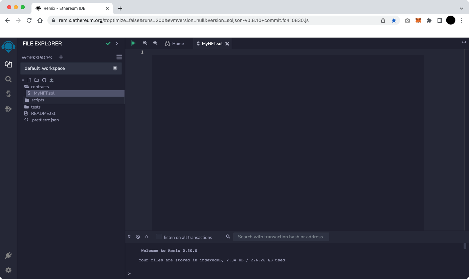The height and width of the screenshot is (279, 469).
Task: Switch to the Home tab
Action: [x=175, y=43]
